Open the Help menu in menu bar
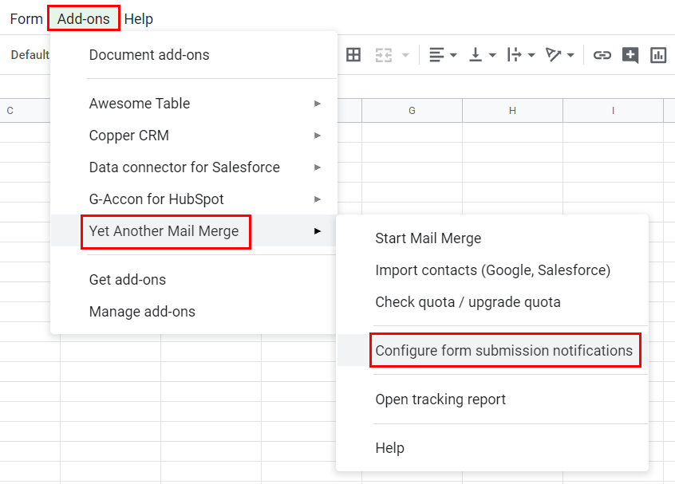The image size is (675, 484). (139, 18)
